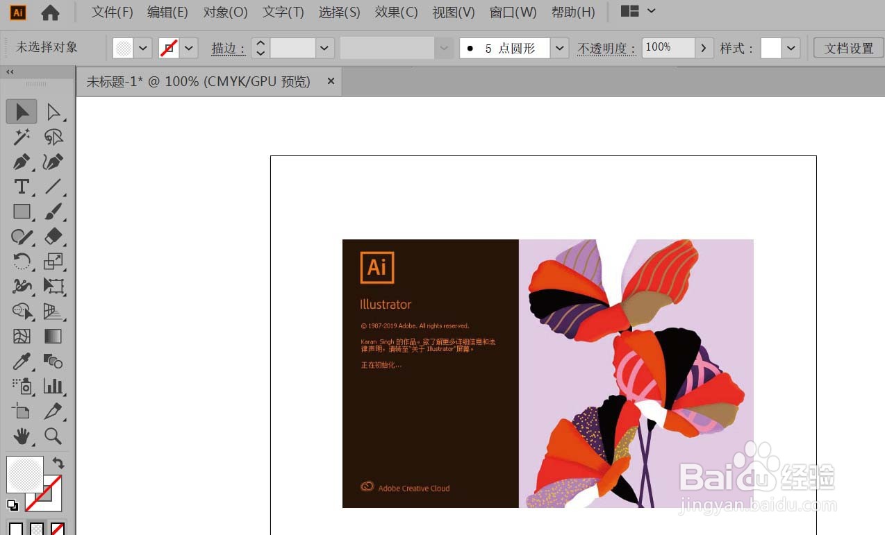Adjust the stroke weight stepper arrows
The image size is (885, 535).
pyautogui.click(x=260, y=48)
